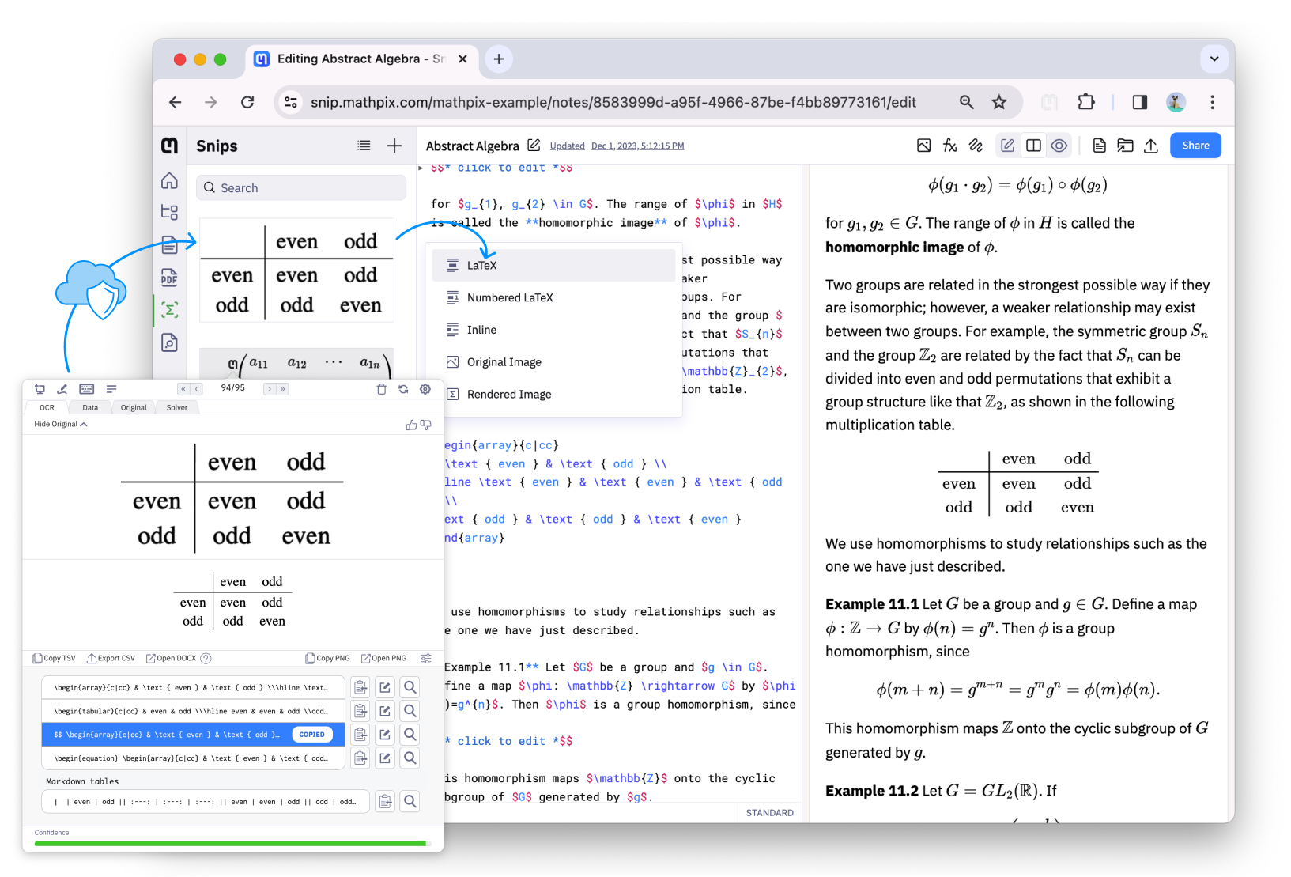Delete the snip with the trash icon
This screenshot has width=1291, height=877.
point(381,389)
